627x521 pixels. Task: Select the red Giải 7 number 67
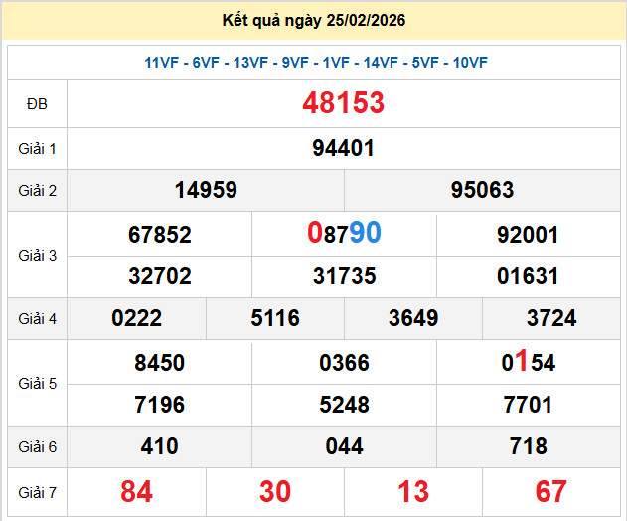click(551, 491)
